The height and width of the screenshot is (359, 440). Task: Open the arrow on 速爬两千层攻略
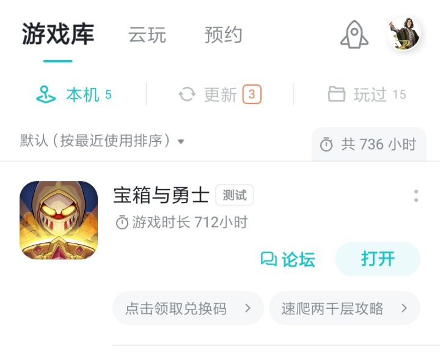click(x=404, y=308)
